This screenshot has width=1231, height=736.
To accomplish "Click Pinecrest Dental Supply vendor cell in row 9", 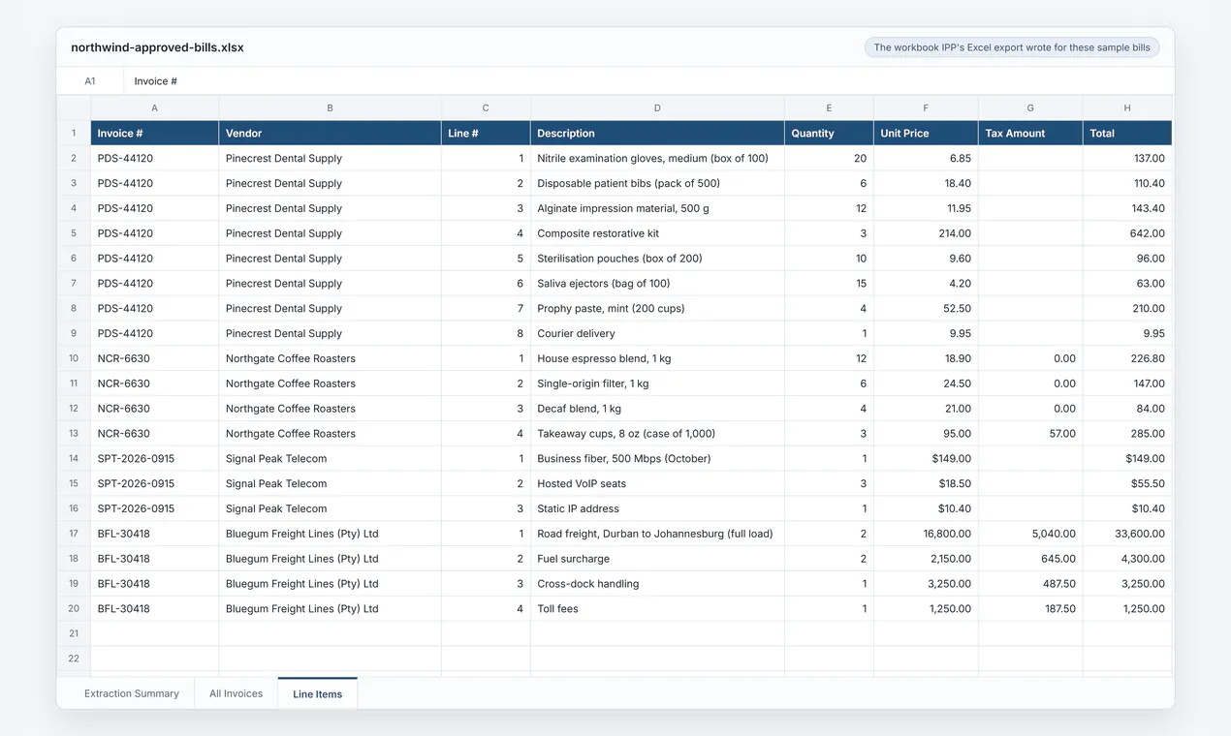I will click(330, 333).
